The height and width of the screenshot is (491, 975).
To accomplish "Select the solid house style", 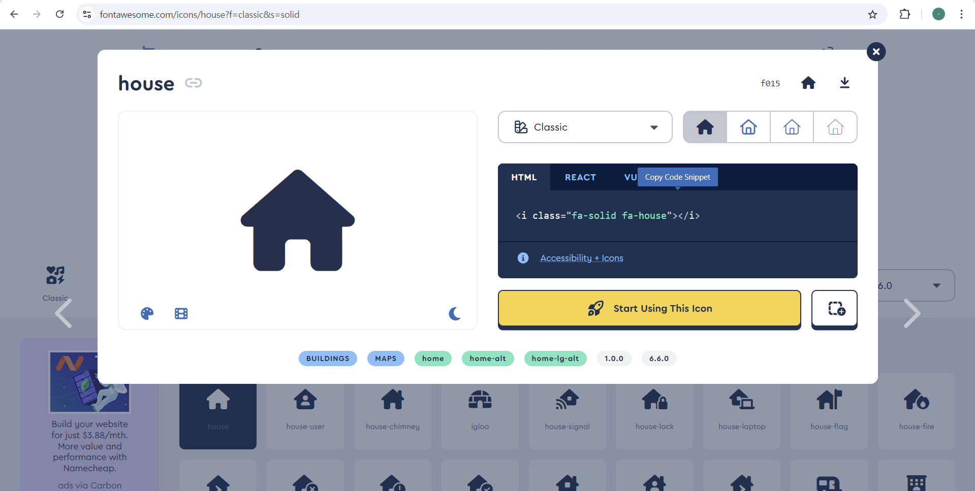I will point(705,127).
